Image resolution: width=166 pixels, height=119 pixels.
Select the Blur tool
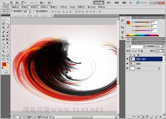(3, 43)
